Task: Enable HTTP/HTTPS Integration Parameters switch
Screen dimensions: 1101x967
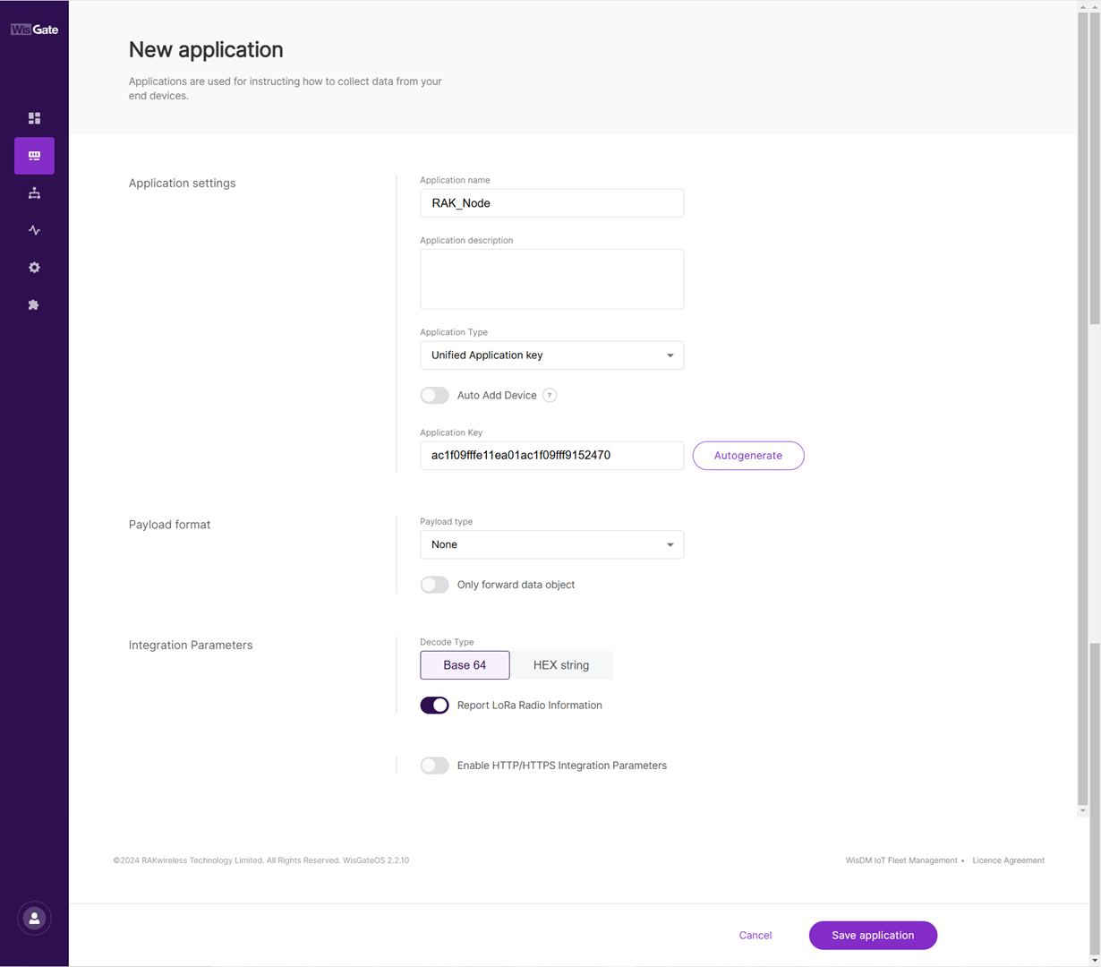Action: pyautogui.click(x=434, y=766)
